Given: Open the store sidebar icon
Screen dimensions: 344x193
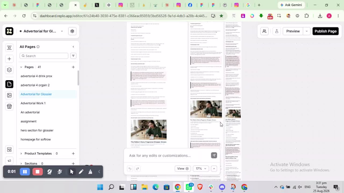Looking at the screenshot, I should point(9,106).
